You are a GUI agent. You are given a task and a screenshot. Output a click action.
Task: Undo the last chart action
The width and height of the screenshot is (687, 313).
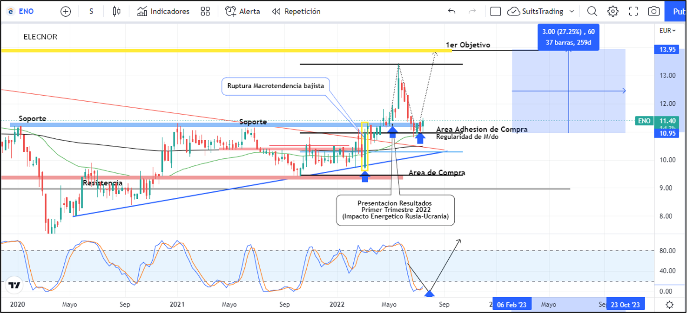coord(451,12)
